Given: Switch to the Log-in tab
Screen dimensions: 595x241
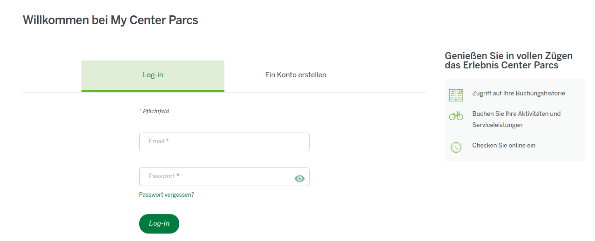Looking at the screenshot, I should coord(153,75).
